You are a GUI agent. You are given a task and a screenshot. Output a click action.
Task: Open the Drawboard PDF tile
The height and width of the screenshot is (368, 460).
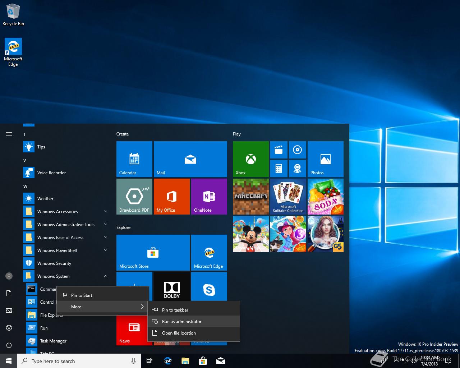(x=134, y=197)
